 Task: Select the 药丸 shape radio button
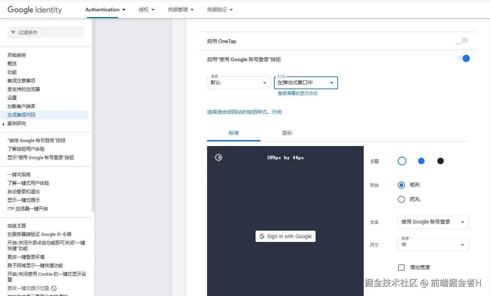click(x=401, y=199)
